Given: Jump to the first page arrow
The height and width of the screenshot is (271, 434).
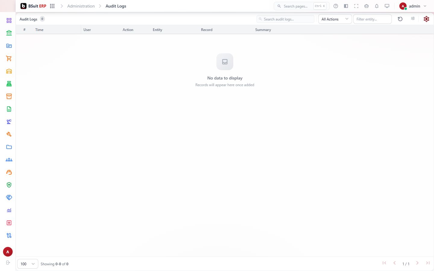Looking at the screenshot, I should (384, 263).
